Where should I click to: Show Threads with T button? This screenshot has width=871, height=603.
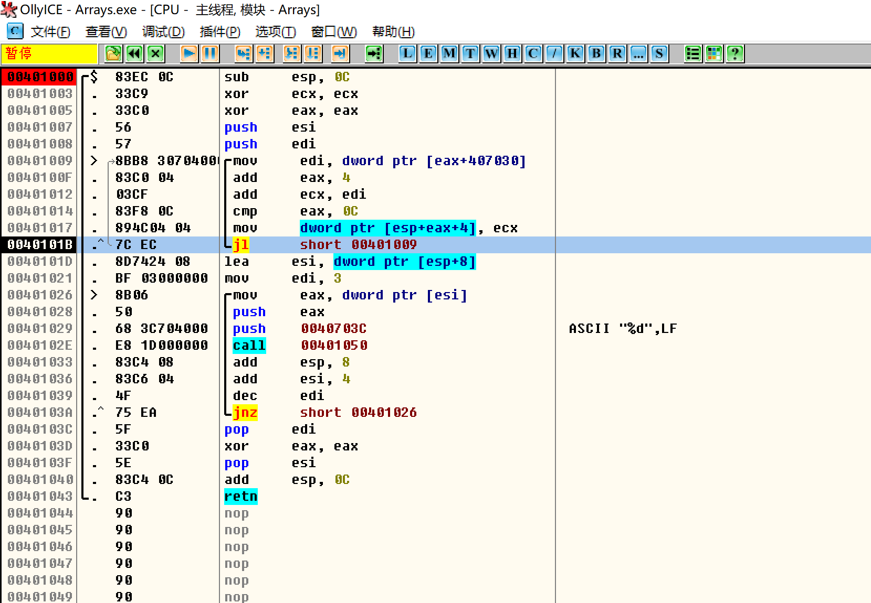470,53
